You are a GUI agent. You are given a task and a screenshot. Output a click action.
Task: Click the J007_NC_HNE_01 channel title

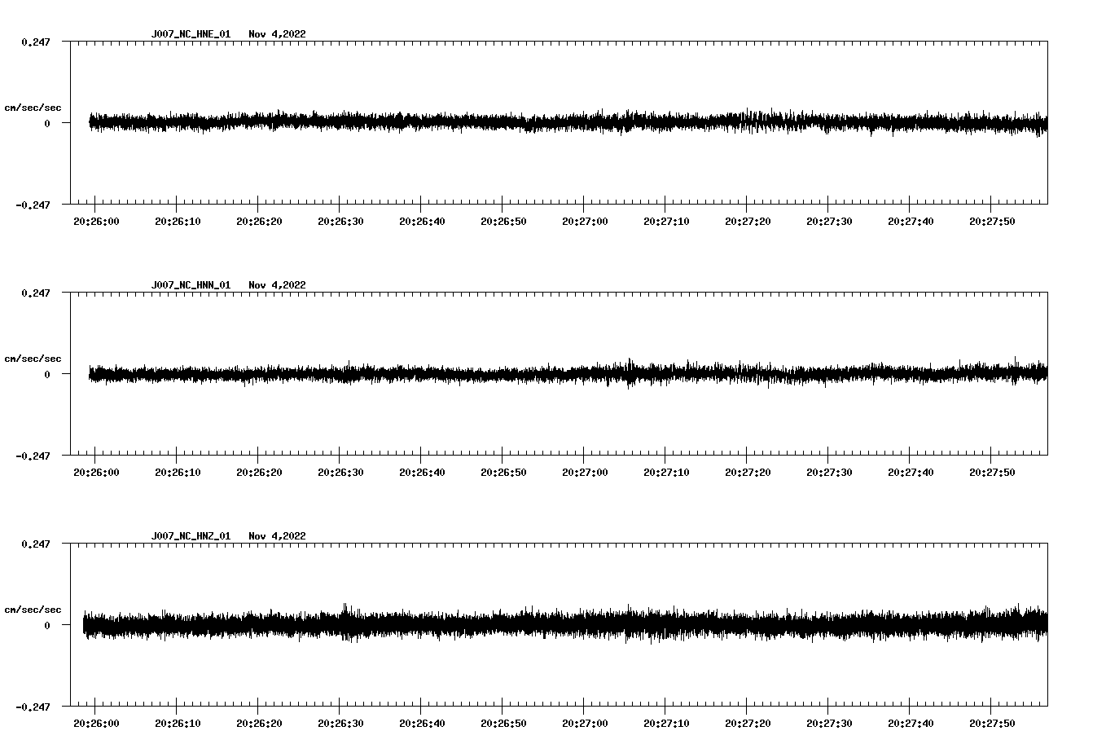click(x=191, y=34)
